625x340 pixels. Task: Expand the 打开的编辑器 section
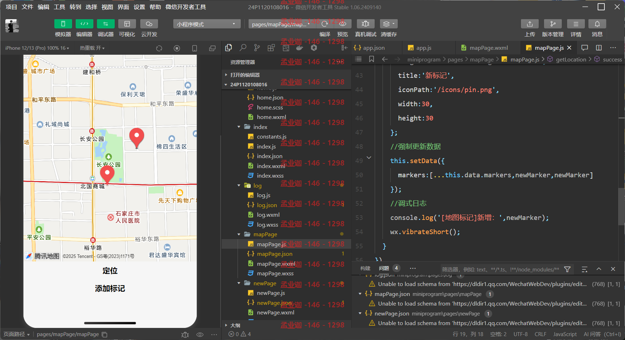[x=286, y=75]
